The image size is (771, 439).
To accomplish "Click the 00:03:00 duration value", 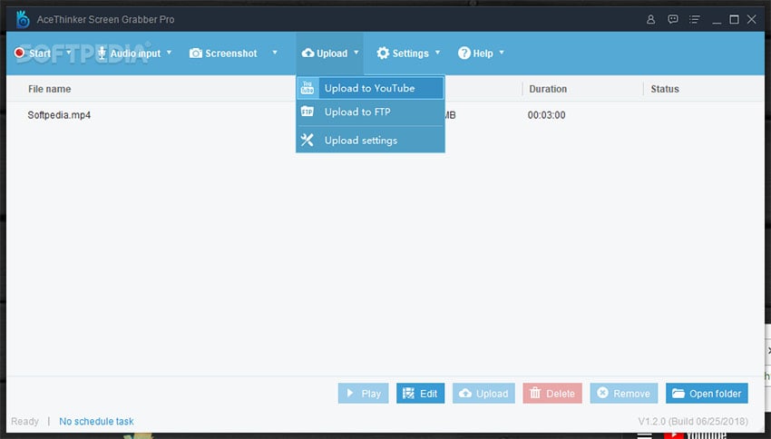I will [x=546, y=115].
